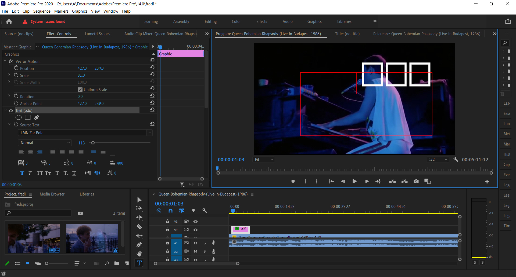516x277 pixels.
Task: Switch to Editing workspace
Action: coord(211,22)
